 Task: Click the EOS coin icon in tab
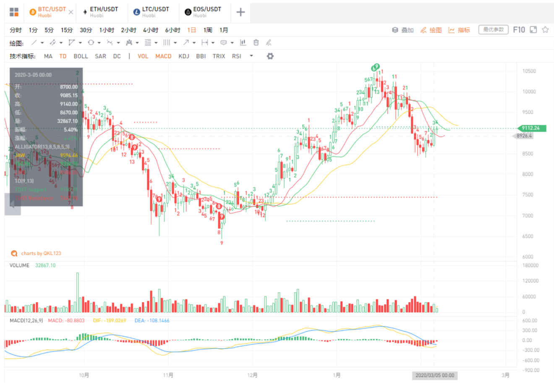[x=188, y=12]
